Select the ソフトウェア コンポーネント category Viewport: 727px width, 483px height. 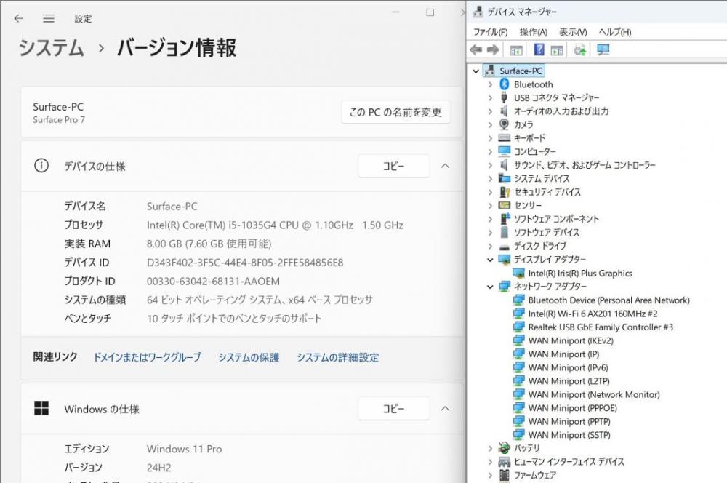pos(556,218)
